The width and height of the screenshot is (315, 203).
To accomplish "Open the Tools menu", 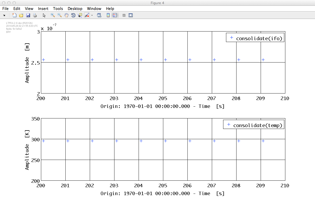I will [x=58, y=9].
